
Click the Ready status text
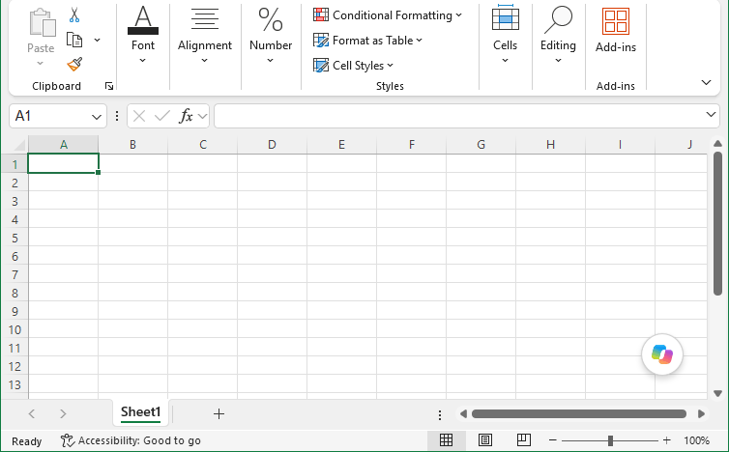pyautogui.click(x=26, y=441)
